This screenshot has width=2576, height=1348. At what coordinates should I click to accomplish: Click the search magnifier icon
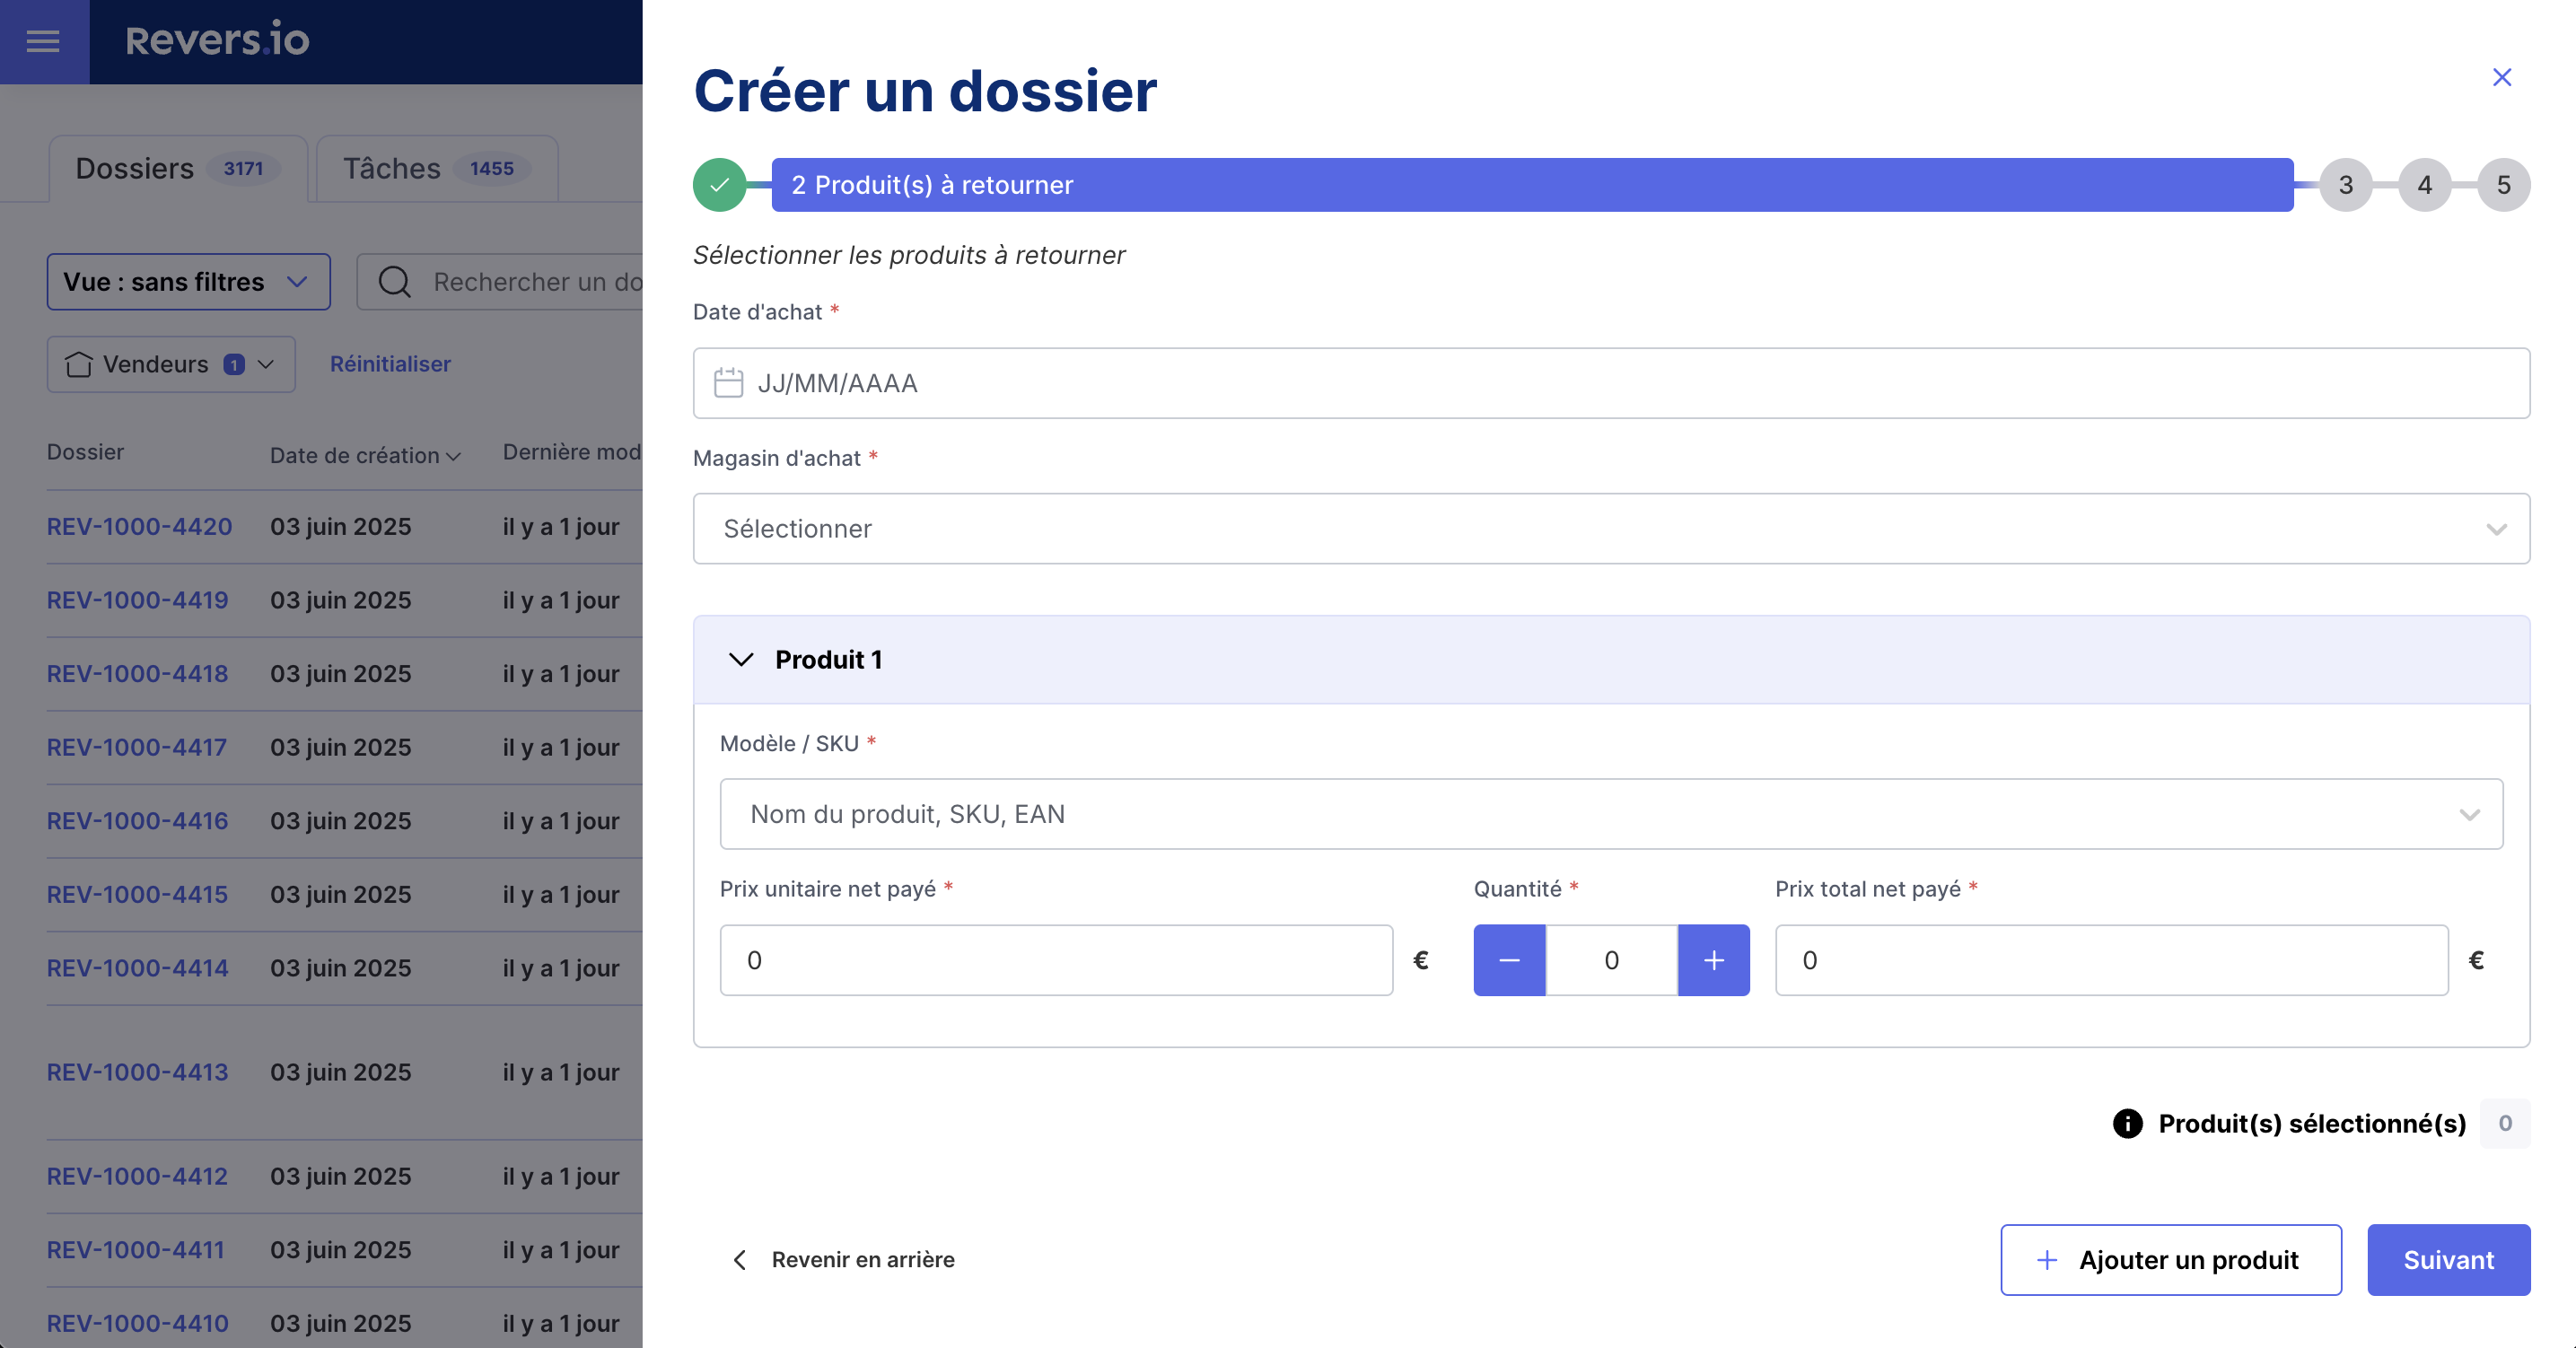tap(395, 282)
